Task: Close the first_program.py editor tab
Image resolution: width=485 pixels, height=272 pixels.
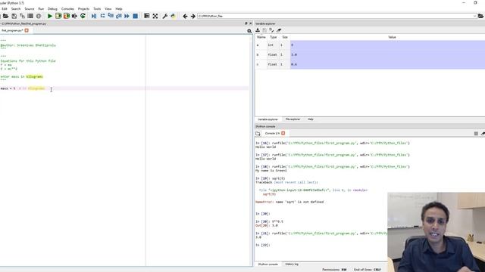Action: point(27,30)
